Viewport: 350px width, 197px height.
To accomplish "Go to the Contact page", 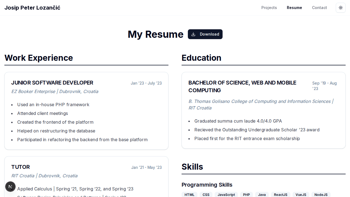I will pos(319,8).
